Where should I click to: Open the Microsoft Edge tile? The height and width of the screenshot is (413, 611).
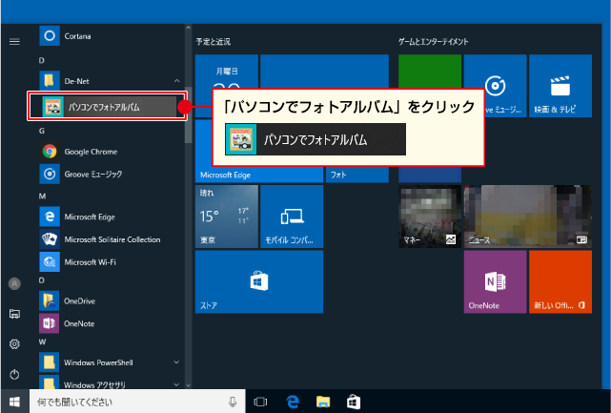pos(259,175)
